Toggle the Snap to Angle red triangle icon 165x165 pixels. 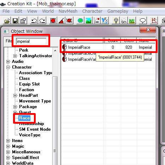point(61,21)
